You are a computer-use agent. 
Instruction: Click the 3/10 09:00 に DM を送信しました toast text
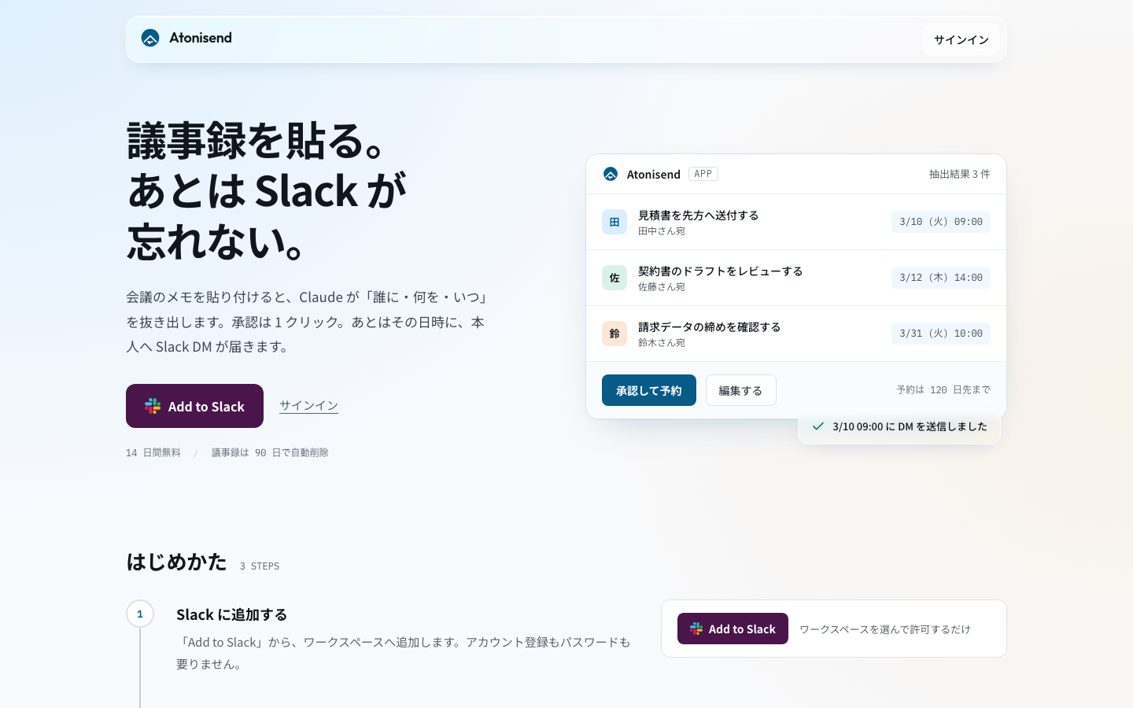point(910,426)
